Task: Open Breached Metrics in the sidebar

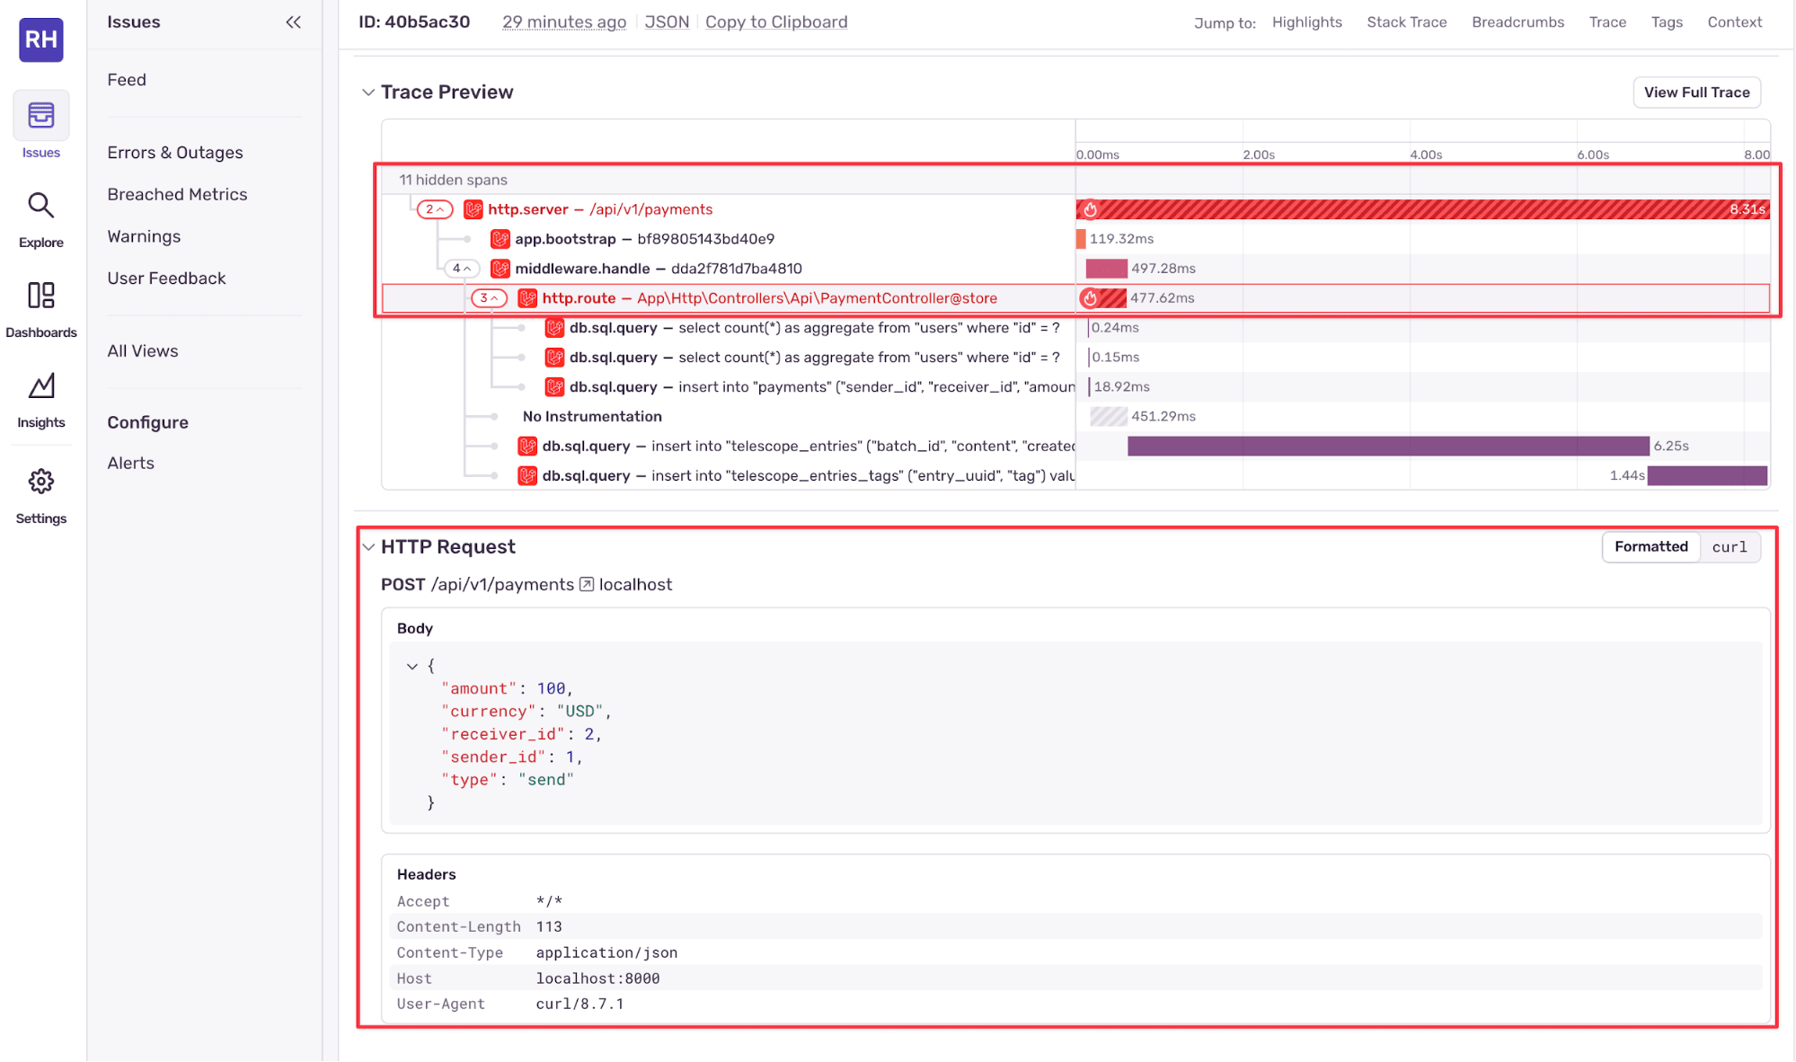Action: pyautogui.click(x=177, y=194)
